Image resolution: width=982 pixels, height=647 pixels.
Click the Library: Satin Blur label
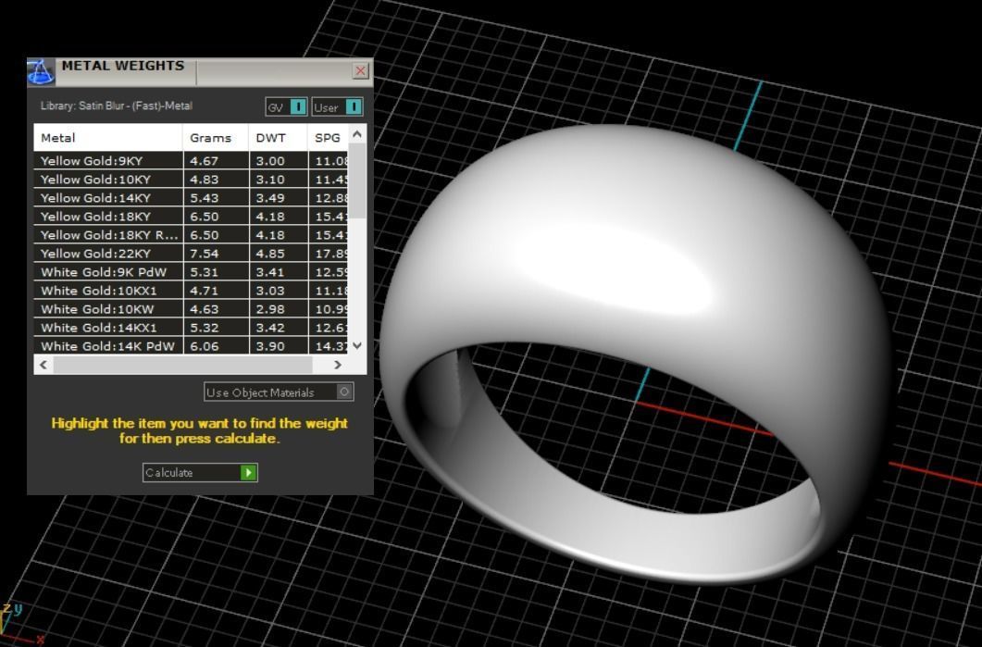coord(116,106)
